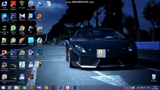Viewport: 160px width, 90px height.
Task: Launch the Jumpstart desktop shortcut
Action: point(22,66)
